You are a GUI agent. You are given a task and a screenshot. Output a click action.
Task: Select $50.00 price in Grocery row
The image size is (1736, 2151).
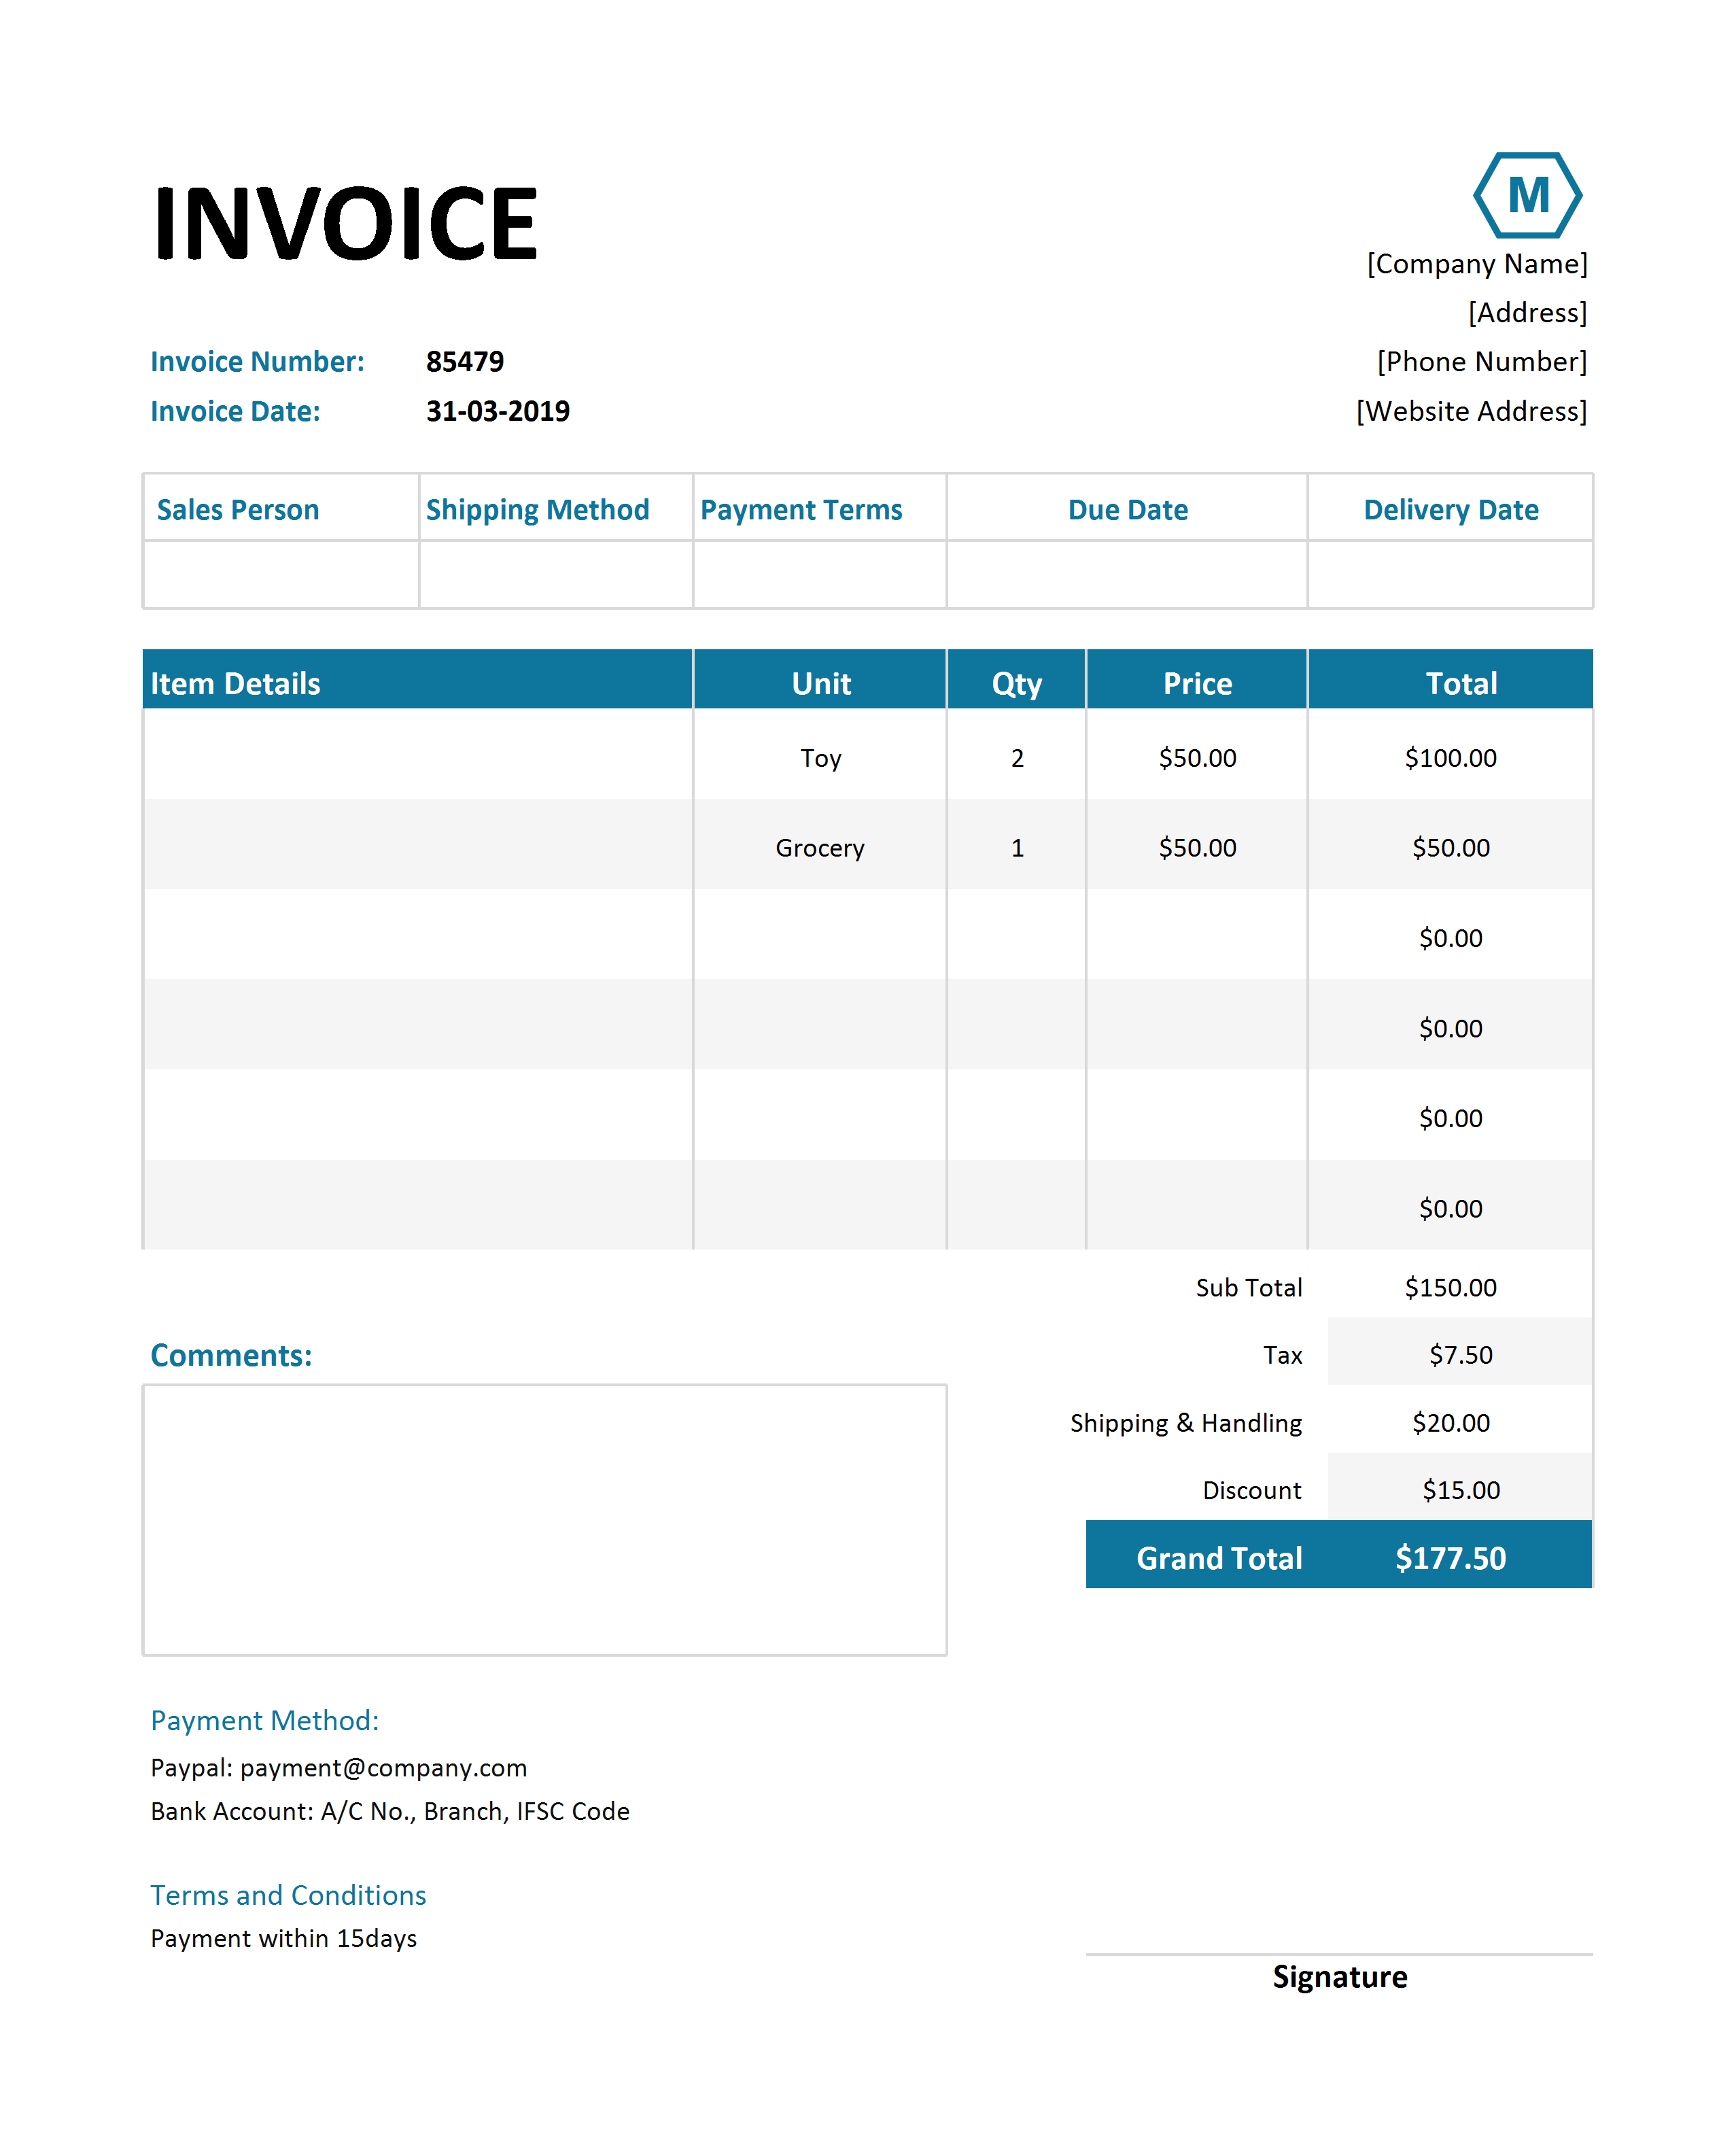click(1197, 845)
